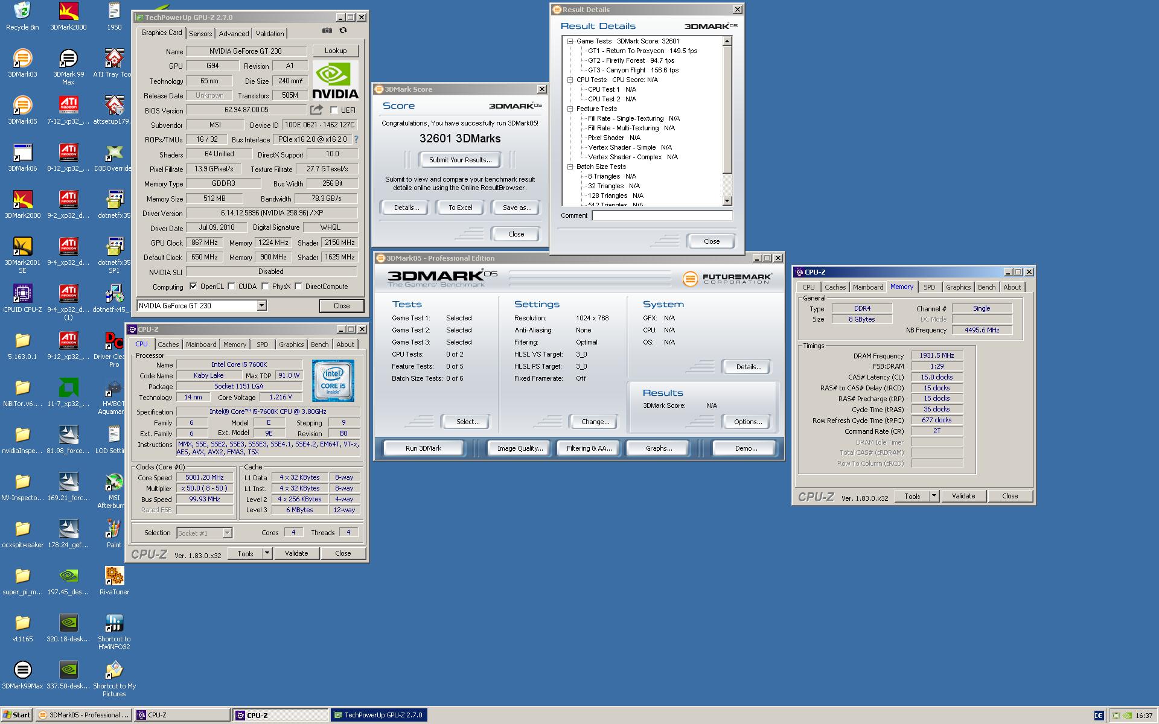Collapse the CPU Tests tree node

570,80
